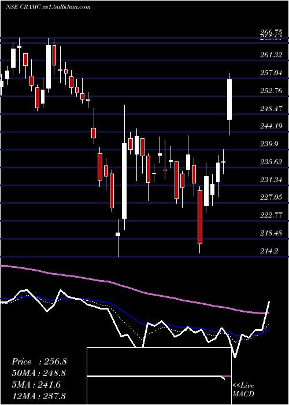Click the Price : 256.8 readout
This screenshot has height=405, width=289.
click(x=39, y=362)
